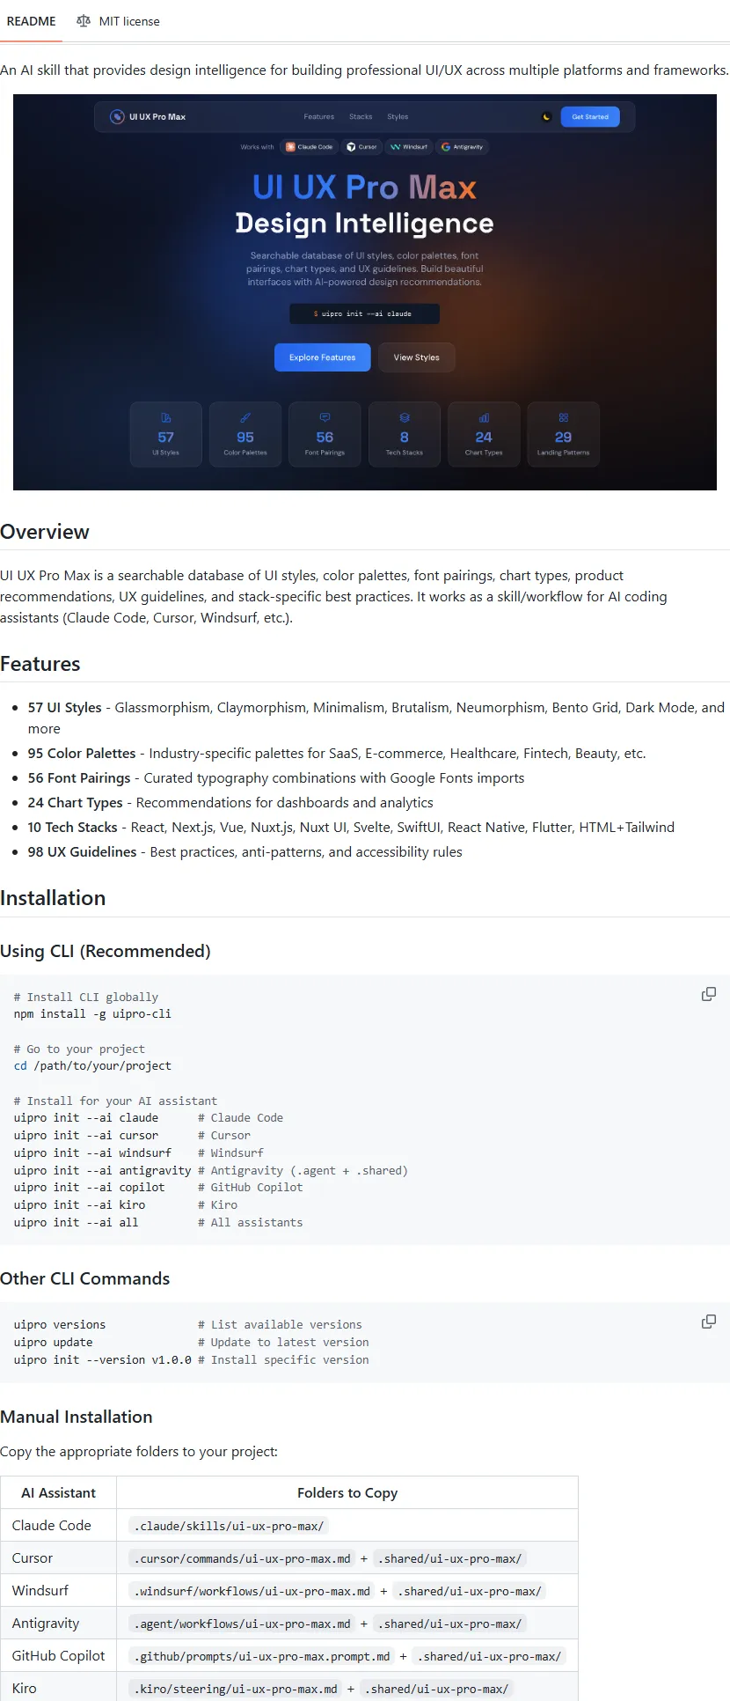730x1701 pixels.
Task: Click the Windsurf badge icon
Action: click(x=396, y=147)
